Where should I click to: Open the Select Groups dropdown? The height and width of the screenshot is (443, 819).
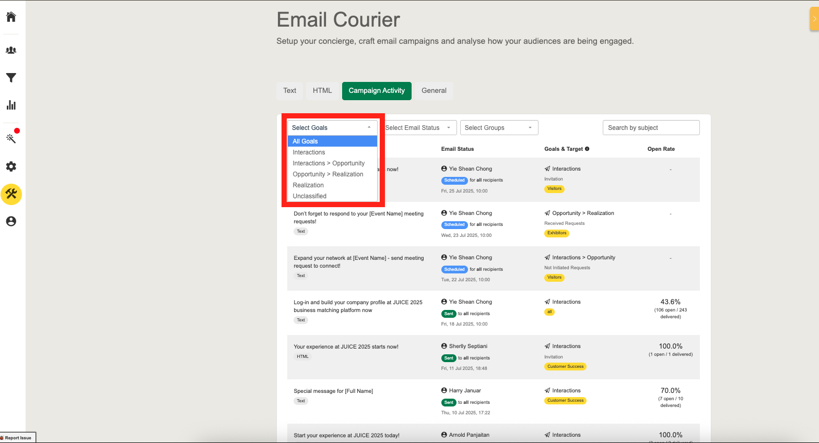pos(499,128)
